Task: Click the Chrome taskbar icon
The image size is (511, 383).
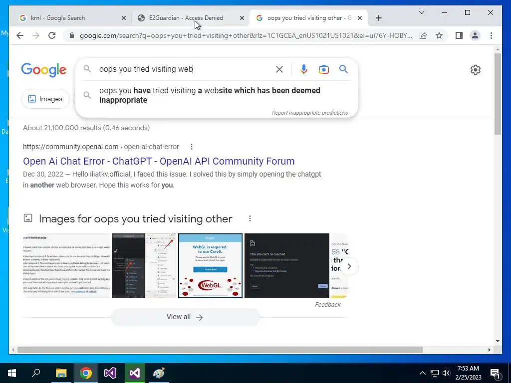Action: tap(85, 373)
